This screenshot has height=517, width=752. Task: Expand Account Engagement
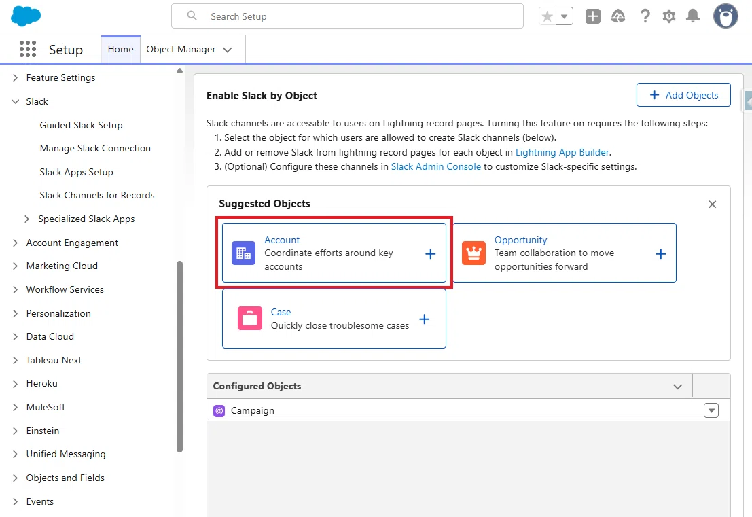tap(16, 243)
